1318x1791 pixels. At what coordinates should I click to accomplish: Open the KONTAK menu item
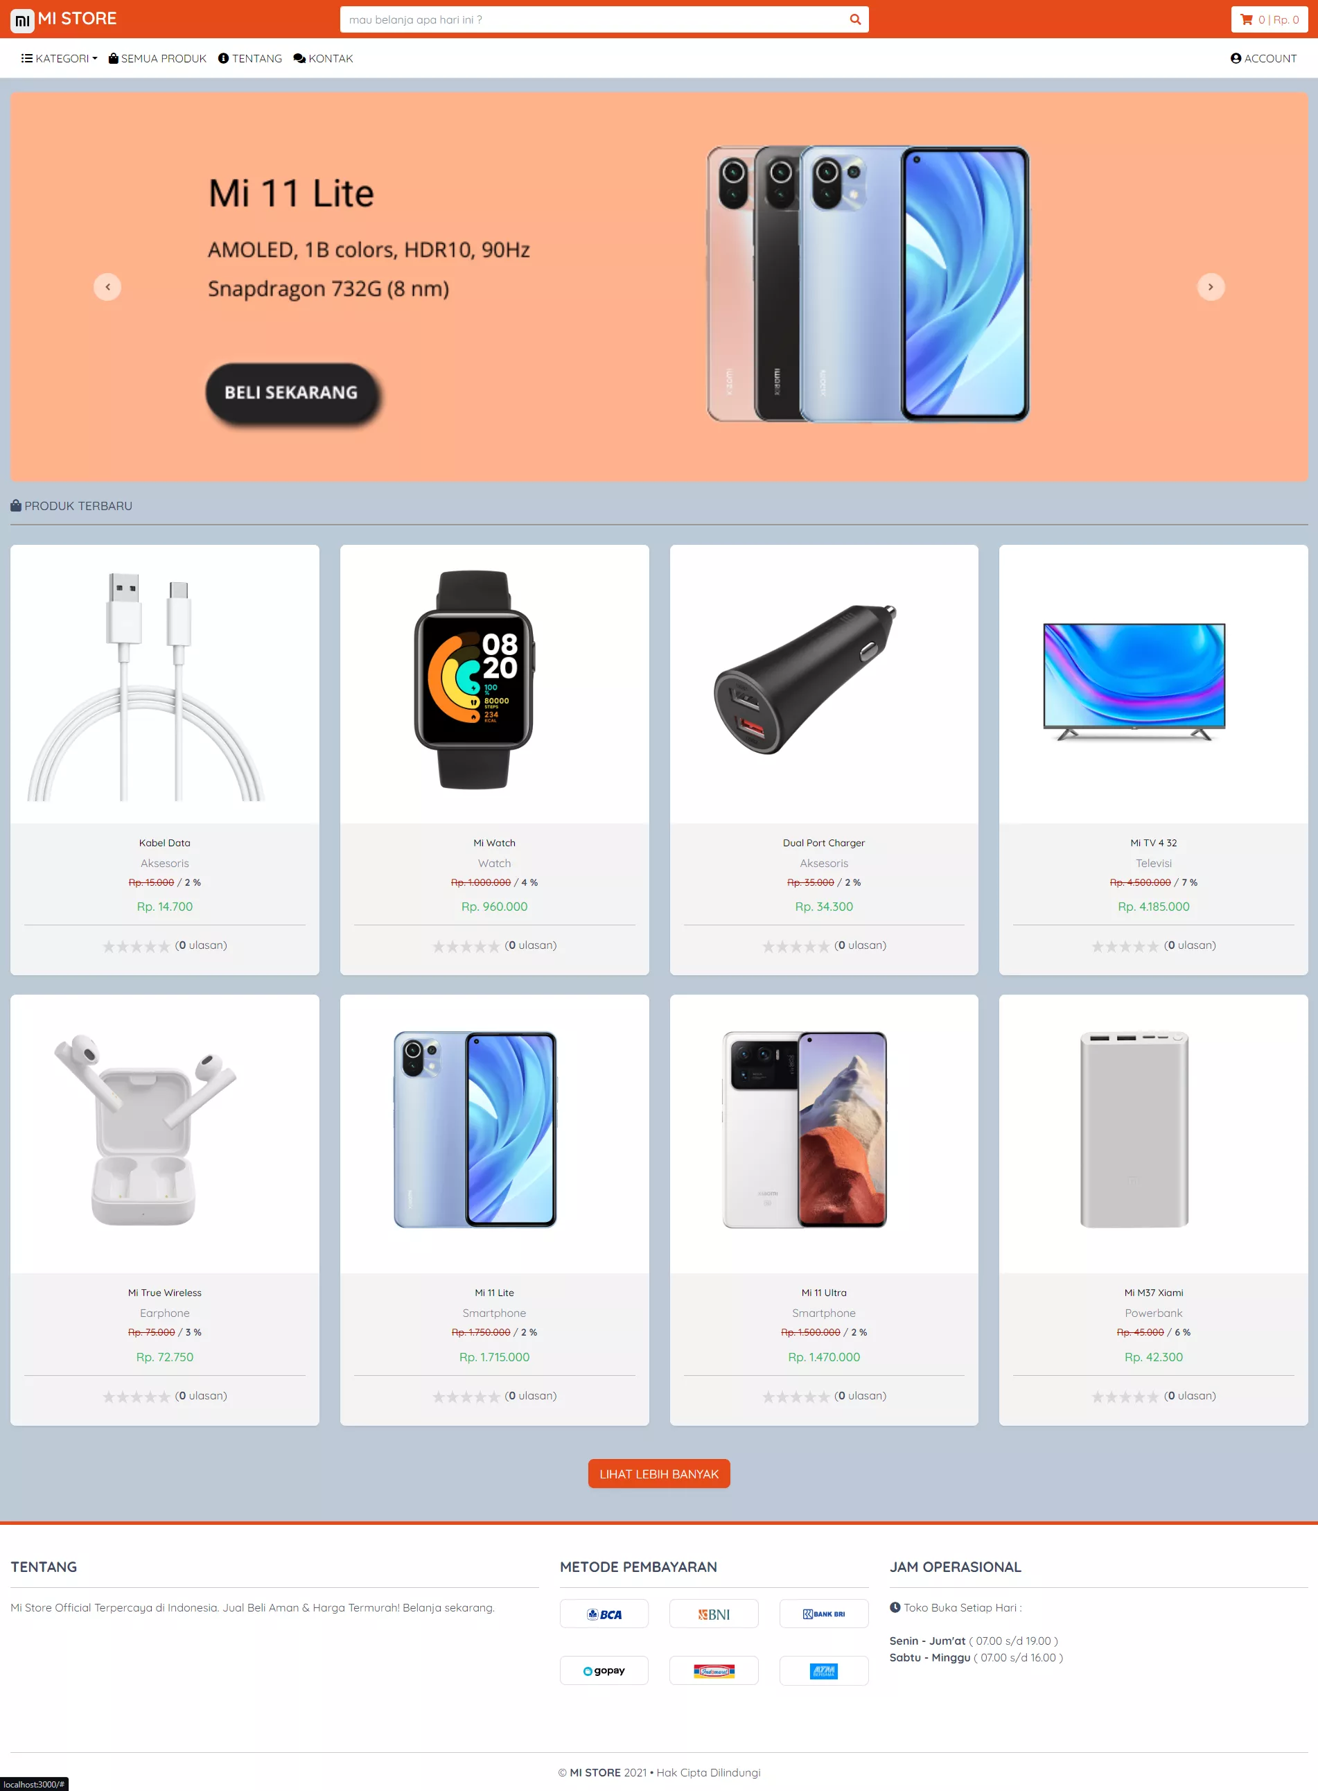click(323, 58)
